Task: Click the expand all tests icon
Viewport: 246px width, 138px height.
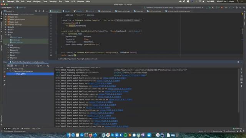Action: (x=23, y=66)
